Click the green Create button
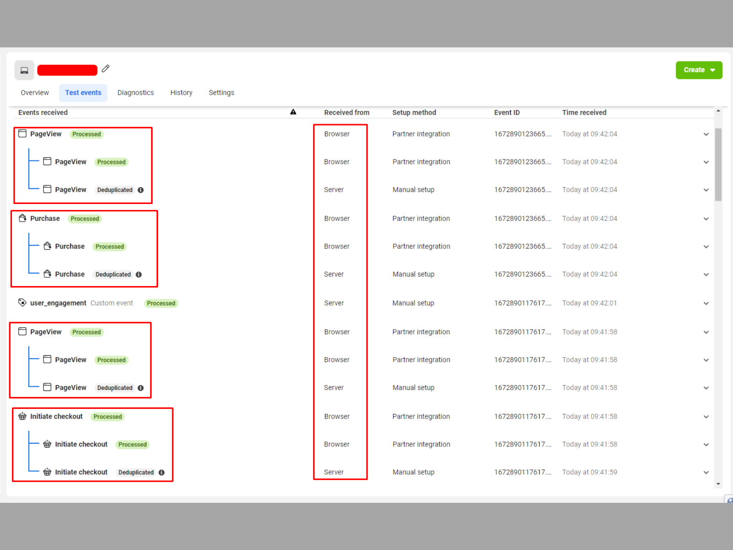 click(694, 70)
